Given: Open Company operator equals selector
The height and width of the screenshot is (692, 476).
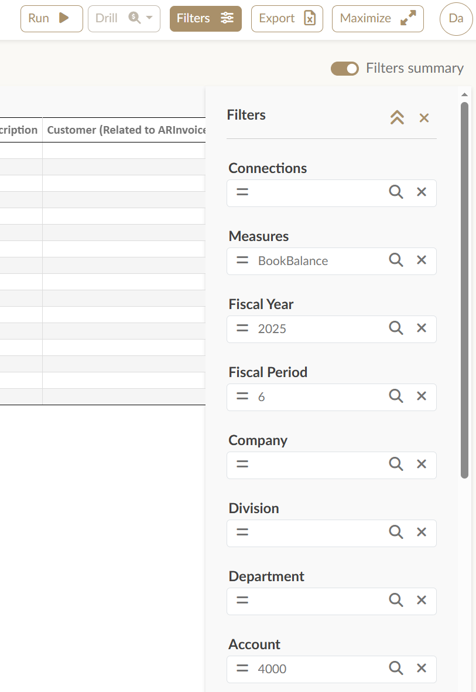Looking at the screenshot, I should point(242,464).
